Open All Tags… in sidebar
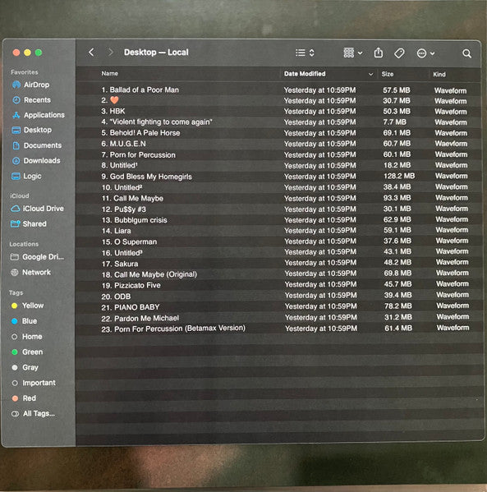Viewport: 487px width, 492px height. [x=33, y=413]
